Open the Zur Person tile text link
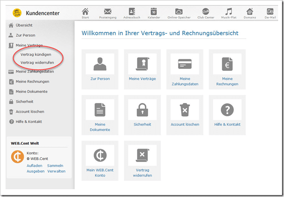The height and width of the screenshot is (197, 284). [x=100, y=79]
